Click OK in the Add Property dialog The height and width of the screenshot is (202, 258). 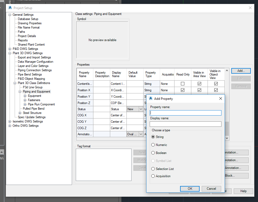190,189
